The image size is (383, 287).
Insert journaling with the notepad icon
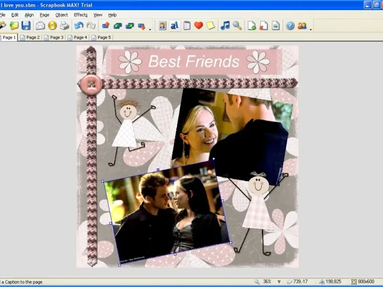[187, 26]
